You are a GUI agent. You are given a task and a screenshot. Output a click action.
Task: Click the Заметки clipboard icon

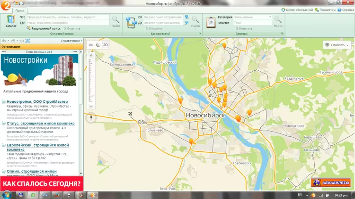211,22
